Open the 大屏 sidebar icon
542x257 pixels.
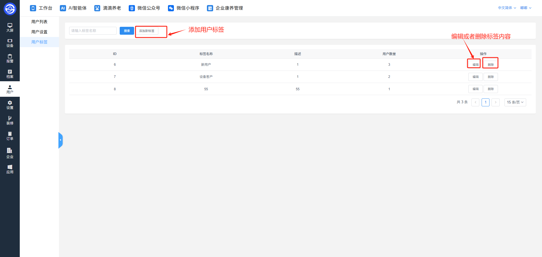[x=10, y=27]
